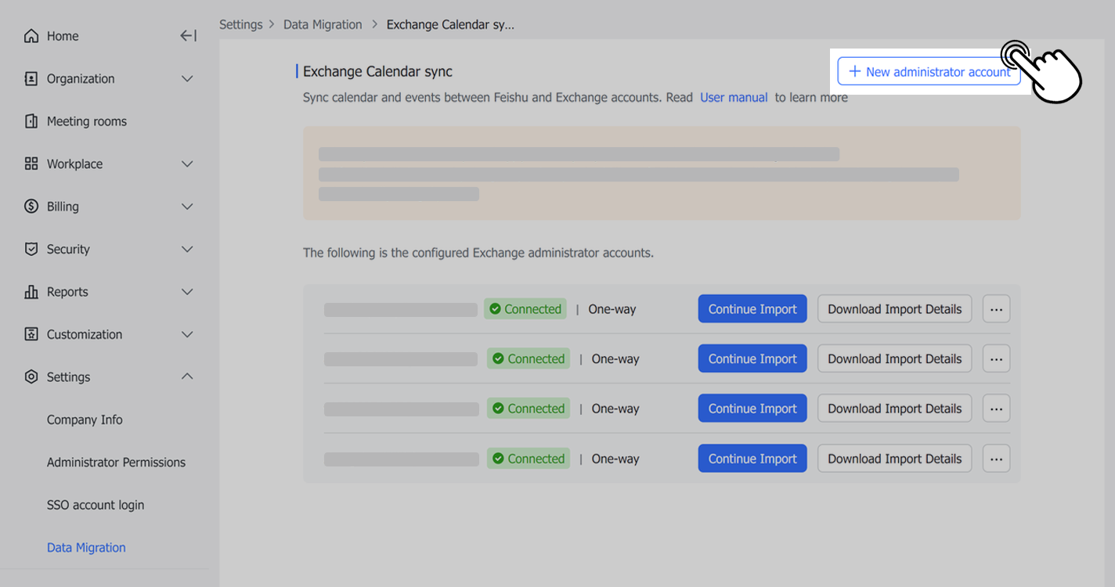
Task: Click the Billing dollar icon
Action: pyautogui.click(x=31, y=207)
